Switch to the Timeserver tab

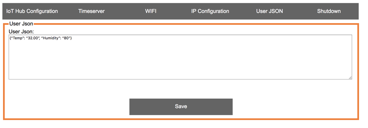[91, 11]
